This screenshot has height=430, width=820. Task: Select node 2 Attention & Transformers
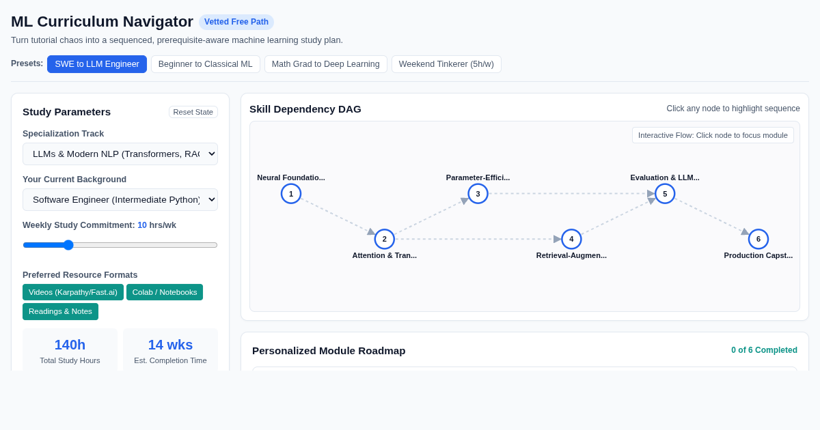click(x=385, y=239)
